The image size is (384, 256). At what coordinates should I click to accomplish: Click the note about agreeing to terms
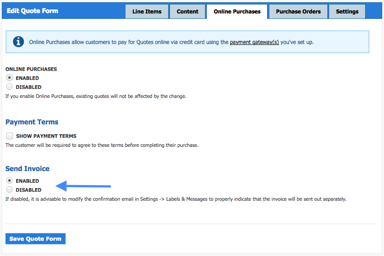[x=102, y=145]
